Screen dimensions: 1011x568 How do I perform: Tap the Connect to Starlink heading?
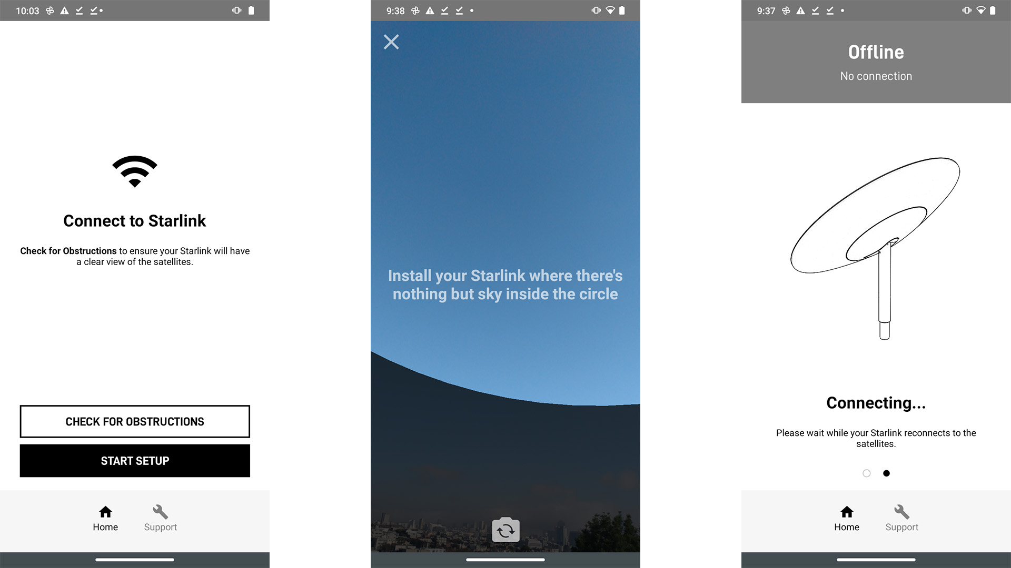pyautogui.click(x=135, y=221)
